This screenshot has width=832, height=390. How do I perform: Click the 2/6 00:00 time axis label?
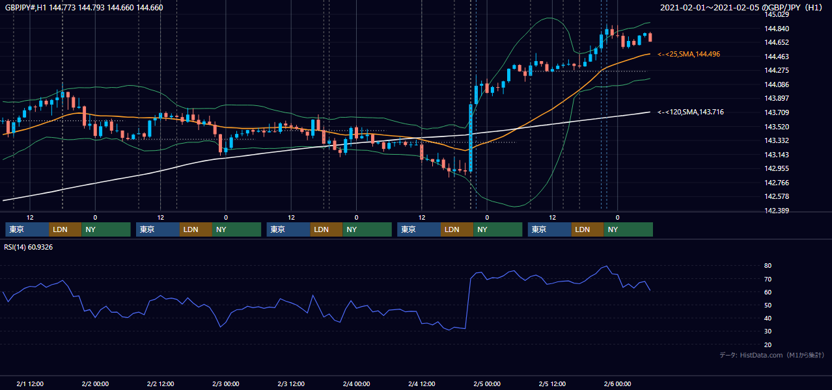click(x=617, y=383)
